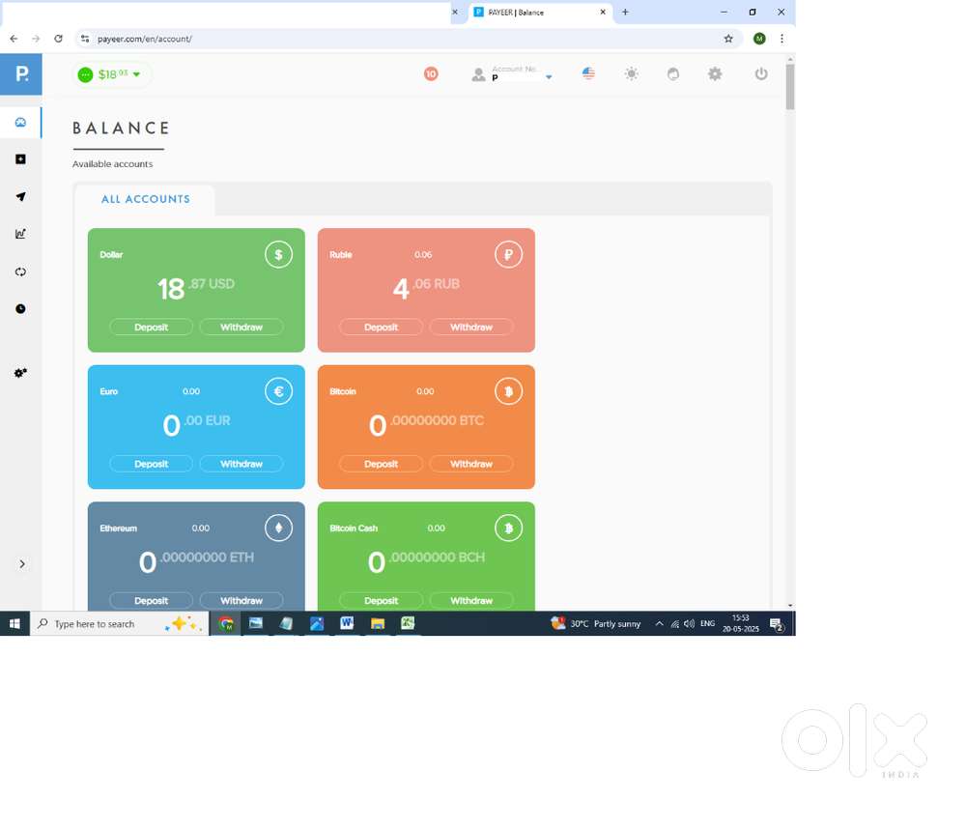Viewport: 966px width, 829px height.
Task: Toggle the light/dark theme sun icon
Action: 631,74
